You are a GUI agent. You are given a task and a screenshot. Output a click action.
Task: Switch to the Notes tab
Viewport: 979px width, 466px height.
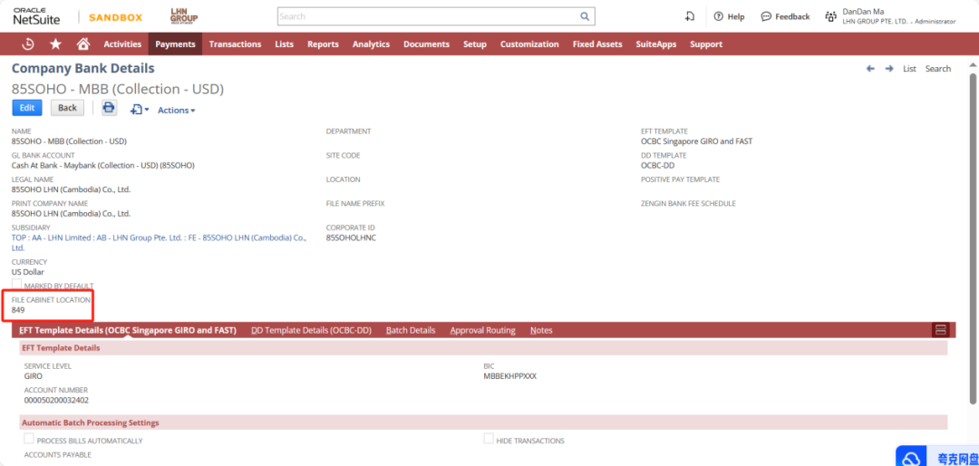pos(541,330)
